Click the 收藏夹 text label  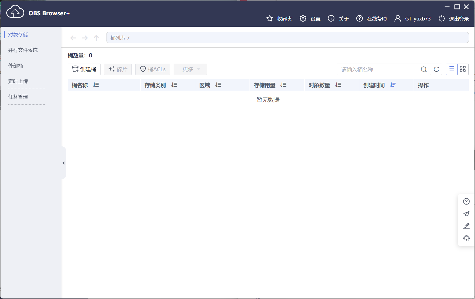[x=285, y=19]
